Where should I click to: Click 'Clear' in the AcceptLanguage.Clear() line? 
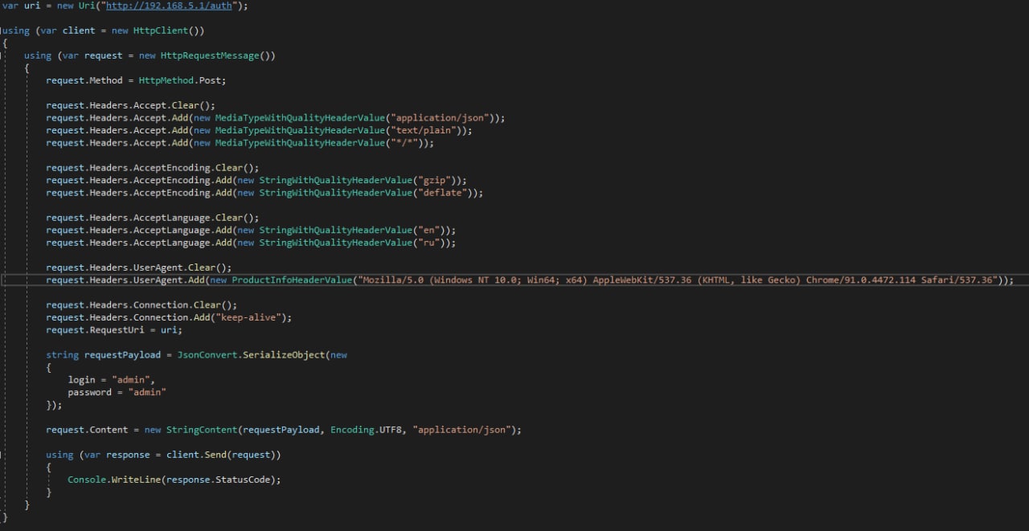pyautogui.click(x=229, y=218)
